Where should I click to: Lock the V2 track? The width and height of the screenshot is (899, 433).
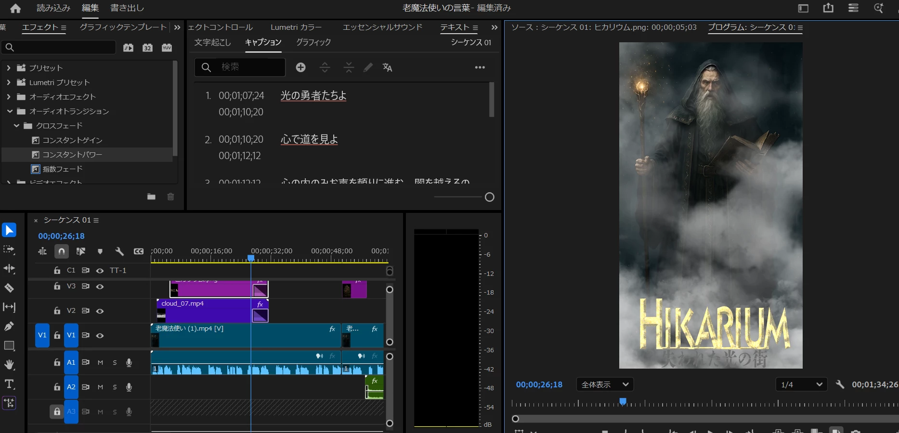(57, 311)
